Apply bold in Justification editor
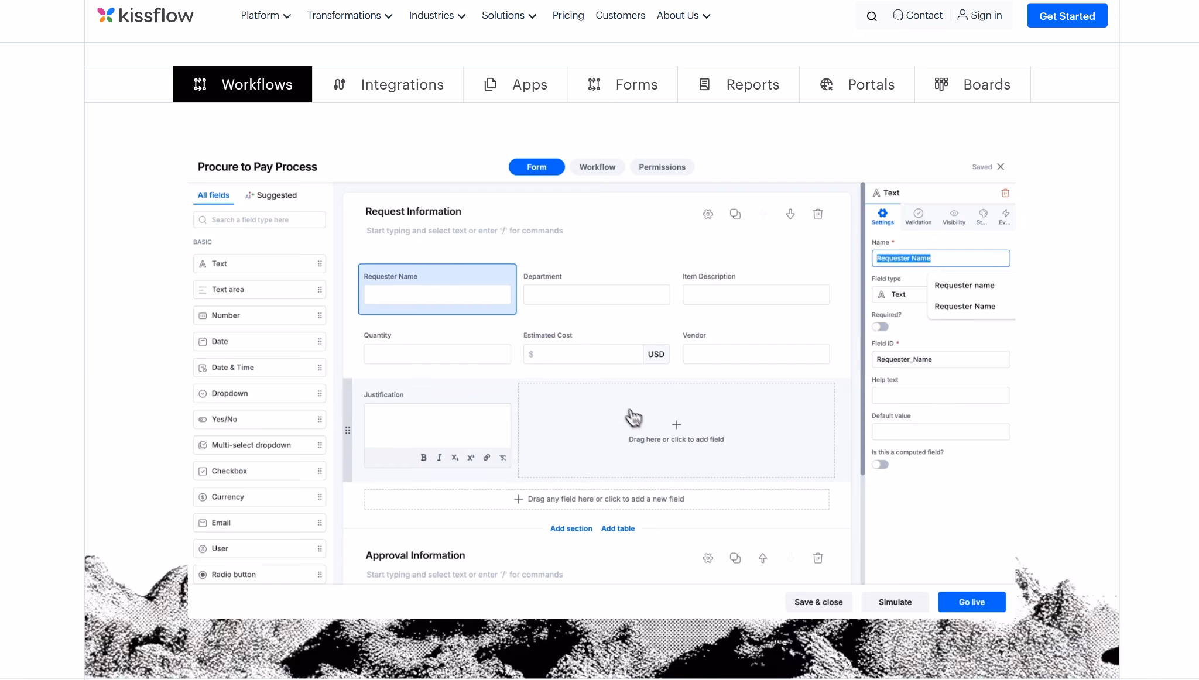The width and height of the screenshot is (1199, 680). [x=423, y=458]
